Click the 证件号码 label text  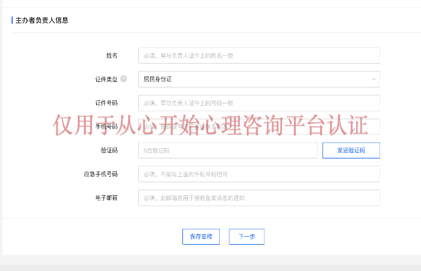click(106, 103)
